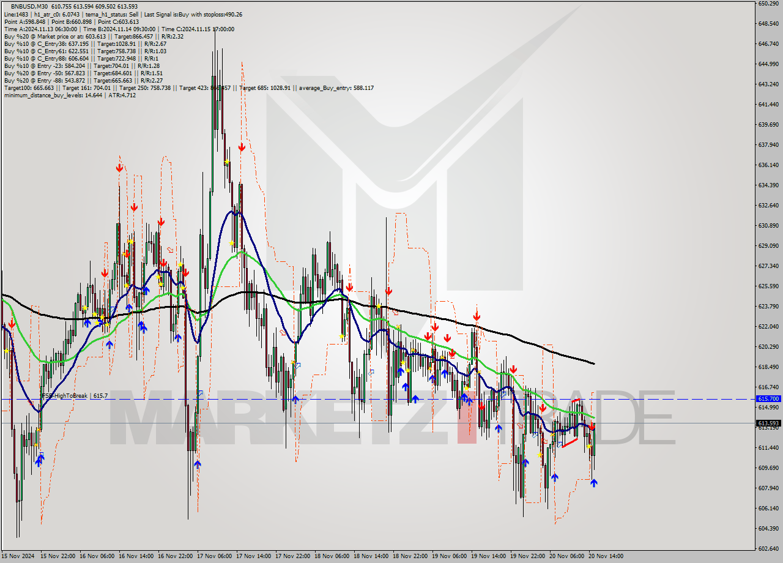The width and height of the screenshot is (783, 563).
Task: Click the 'Time A:2024.11.13 06:30:00' line
Action: click(x=119, y=29)
